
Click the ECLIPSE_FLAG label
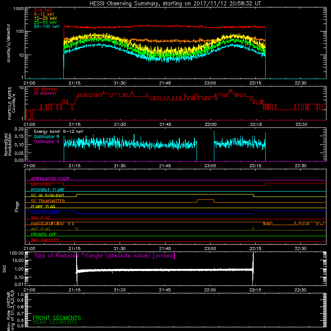tap(45, 212)
